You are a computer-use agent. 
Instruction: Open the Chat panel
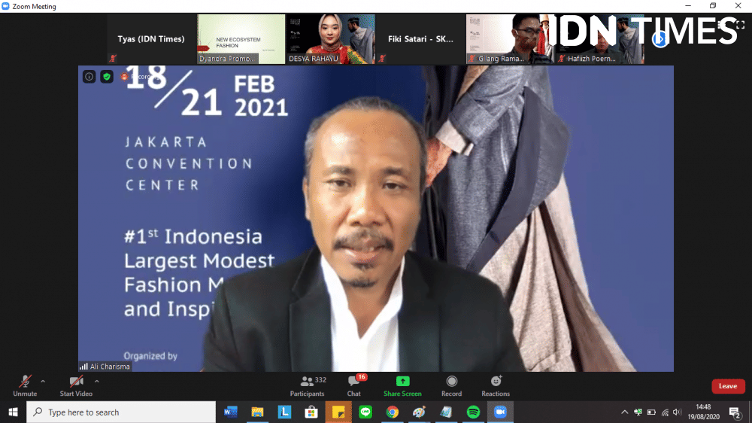point(354,386)
